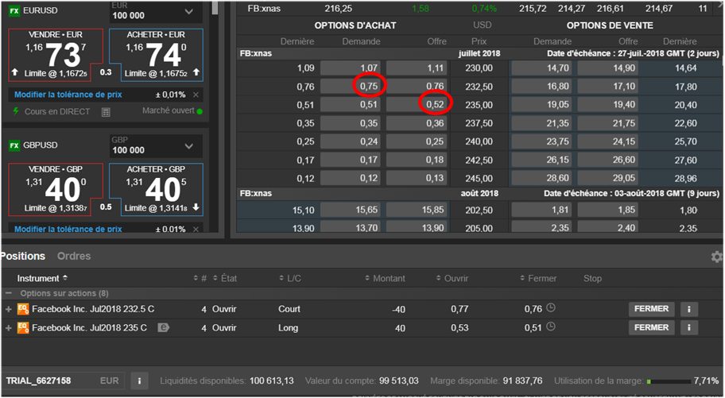Remove EURUSD price tolerance with the X

[196, 95]
